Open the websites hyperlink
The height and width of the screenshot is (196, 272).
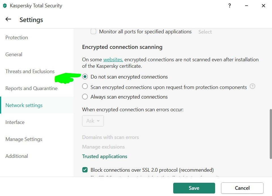point(113,60)
